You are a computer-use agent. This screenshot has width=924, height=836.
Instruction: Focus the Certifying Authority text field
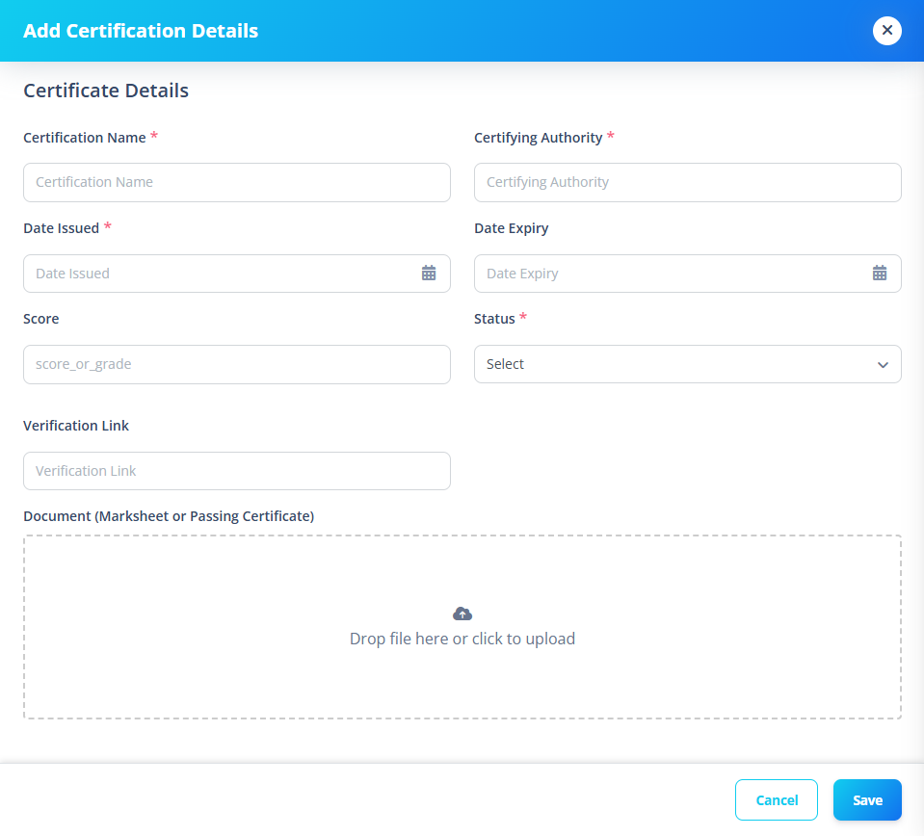688,183
